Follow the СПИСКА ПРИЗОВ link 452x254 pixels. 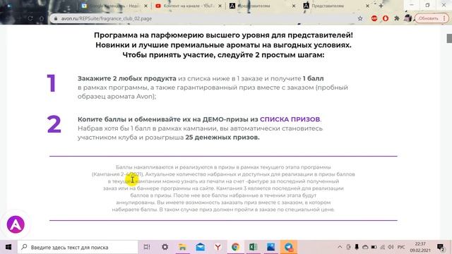point(290,119)
